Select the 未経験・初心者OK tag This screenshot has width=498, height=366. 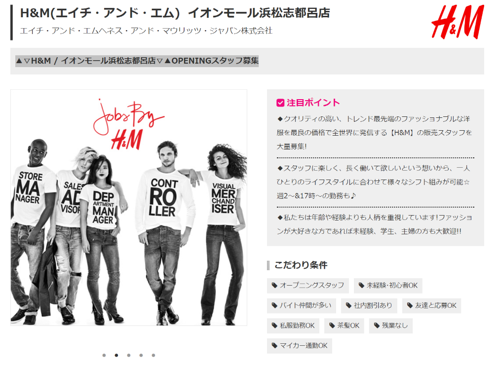point(388,286)
